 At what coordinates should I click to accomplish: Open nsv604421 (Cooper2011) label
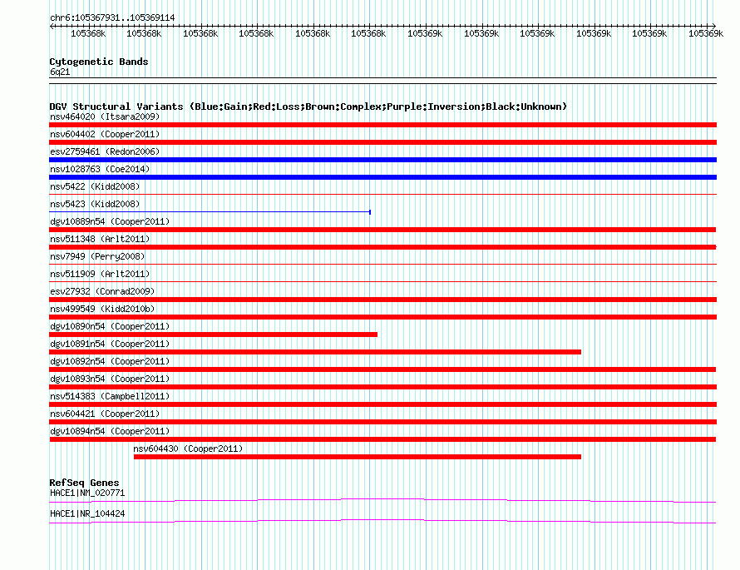[105, 414]
